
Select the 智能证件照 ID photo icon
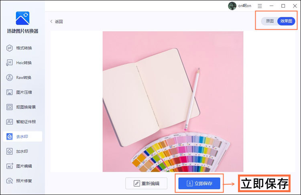point(9,122)
